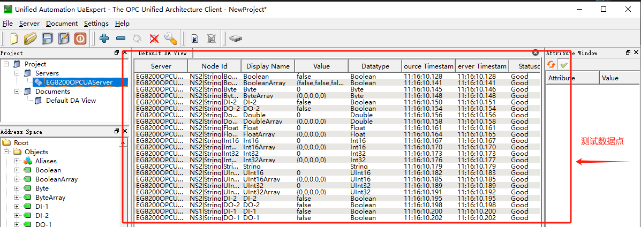Switch to the Default DA View tab
The image size is (641, 227).
(x=162, y=54)
